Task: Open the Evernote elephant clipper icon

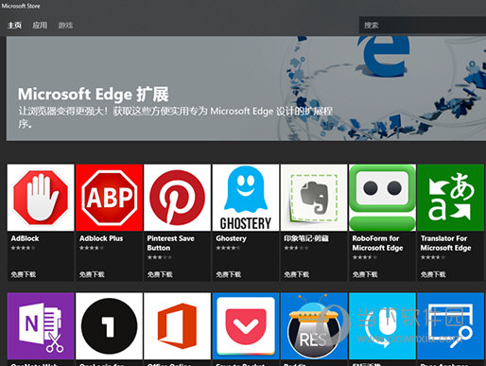Action: 314,198
